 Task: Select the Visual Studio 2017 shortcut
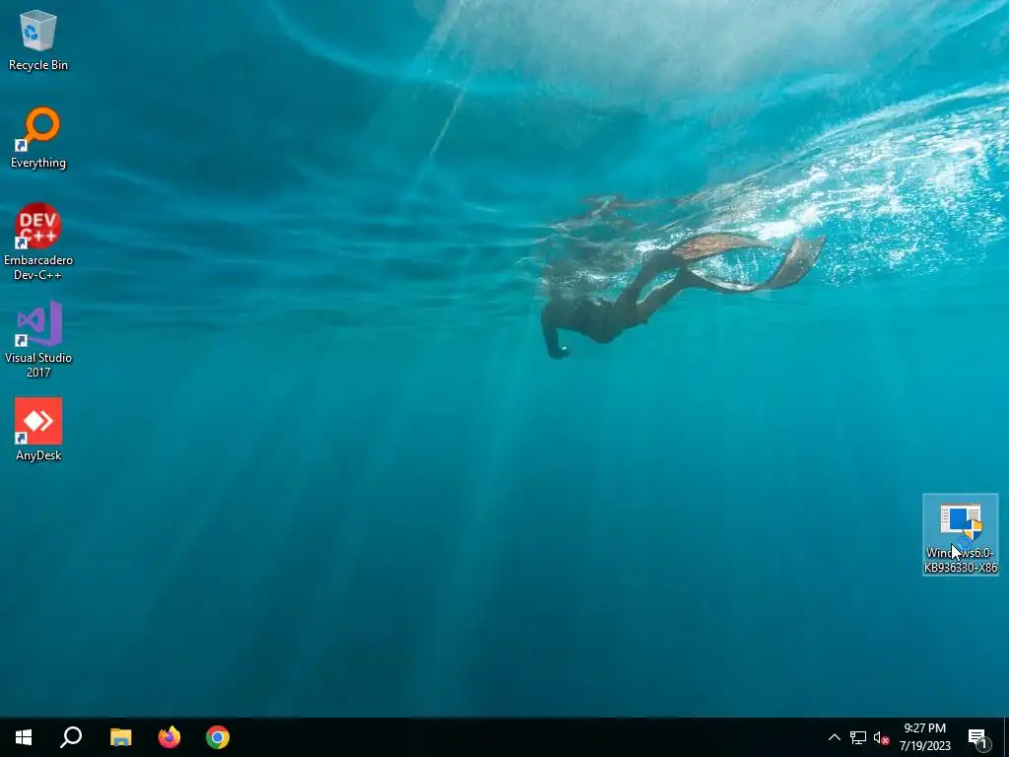coord(38,339)
